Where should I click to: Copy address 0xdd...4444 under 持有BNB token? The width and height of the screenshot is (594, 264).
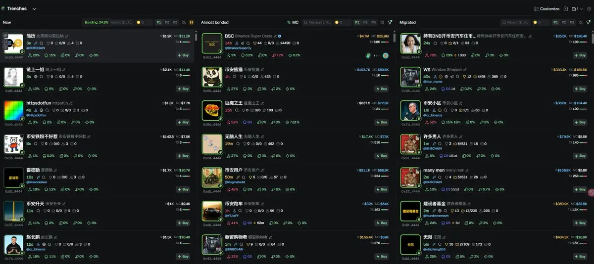click(410, 58)
